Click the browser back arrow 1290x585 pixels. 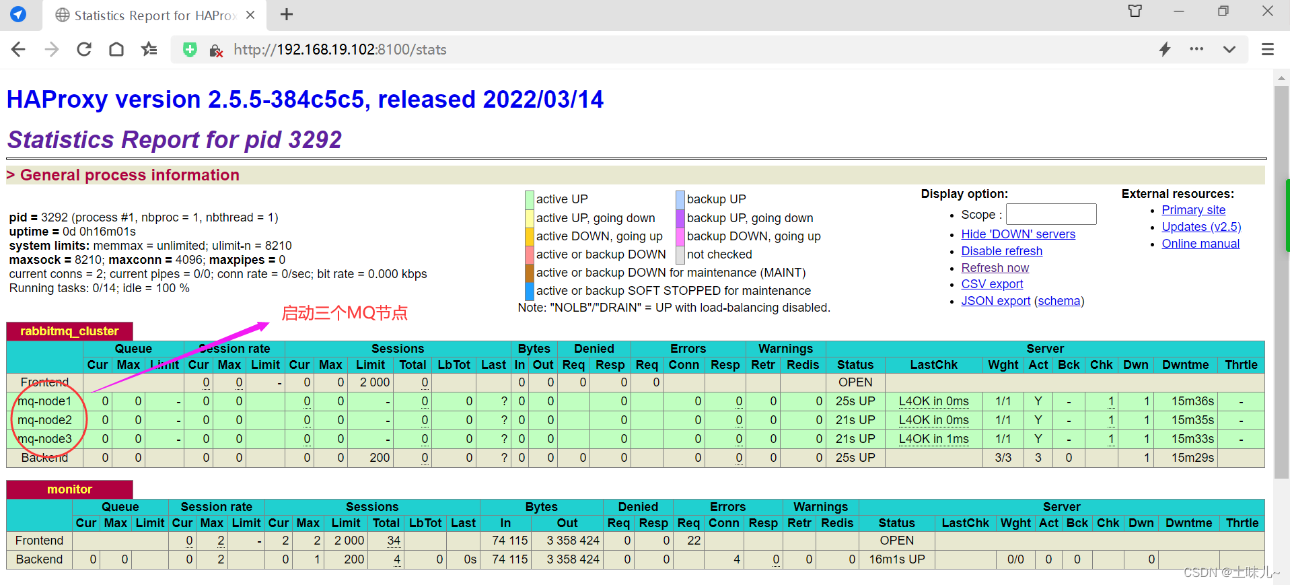19,49
